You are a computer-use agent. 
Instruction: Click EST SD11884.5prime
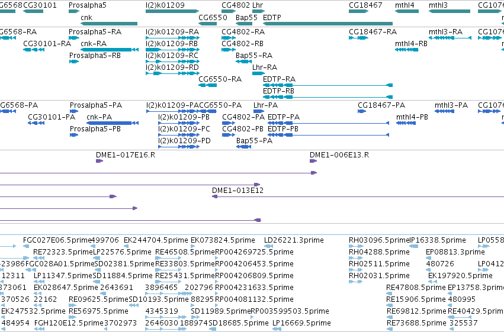click(x=123, y=276)
